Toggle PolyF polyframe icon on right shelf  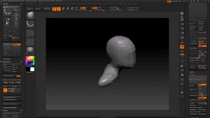coord(182,80)
